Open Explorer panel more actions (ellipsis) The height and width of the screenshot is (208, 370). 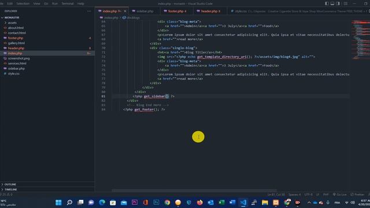[x=89, y=11]
